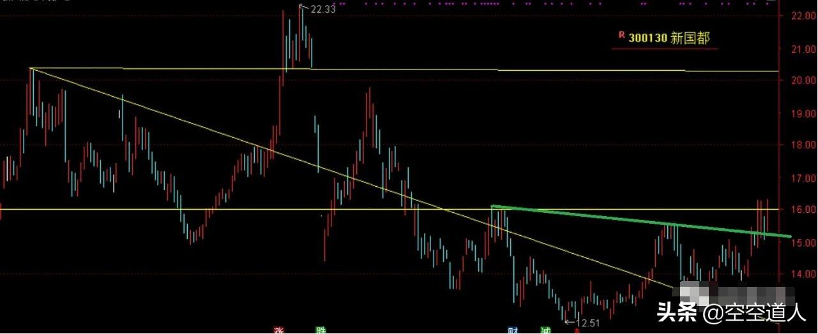818x334 pixels.
Task: Click the green 跌 event marker
Action: pos(320,330)
